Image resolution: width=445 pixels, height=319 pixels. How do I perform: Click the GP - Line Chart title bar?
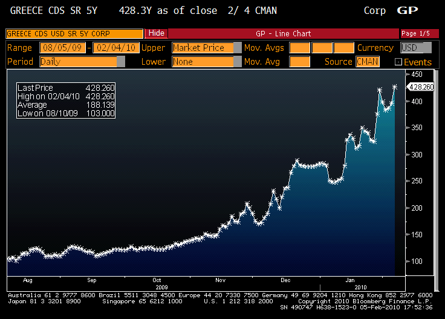(282, 33)
